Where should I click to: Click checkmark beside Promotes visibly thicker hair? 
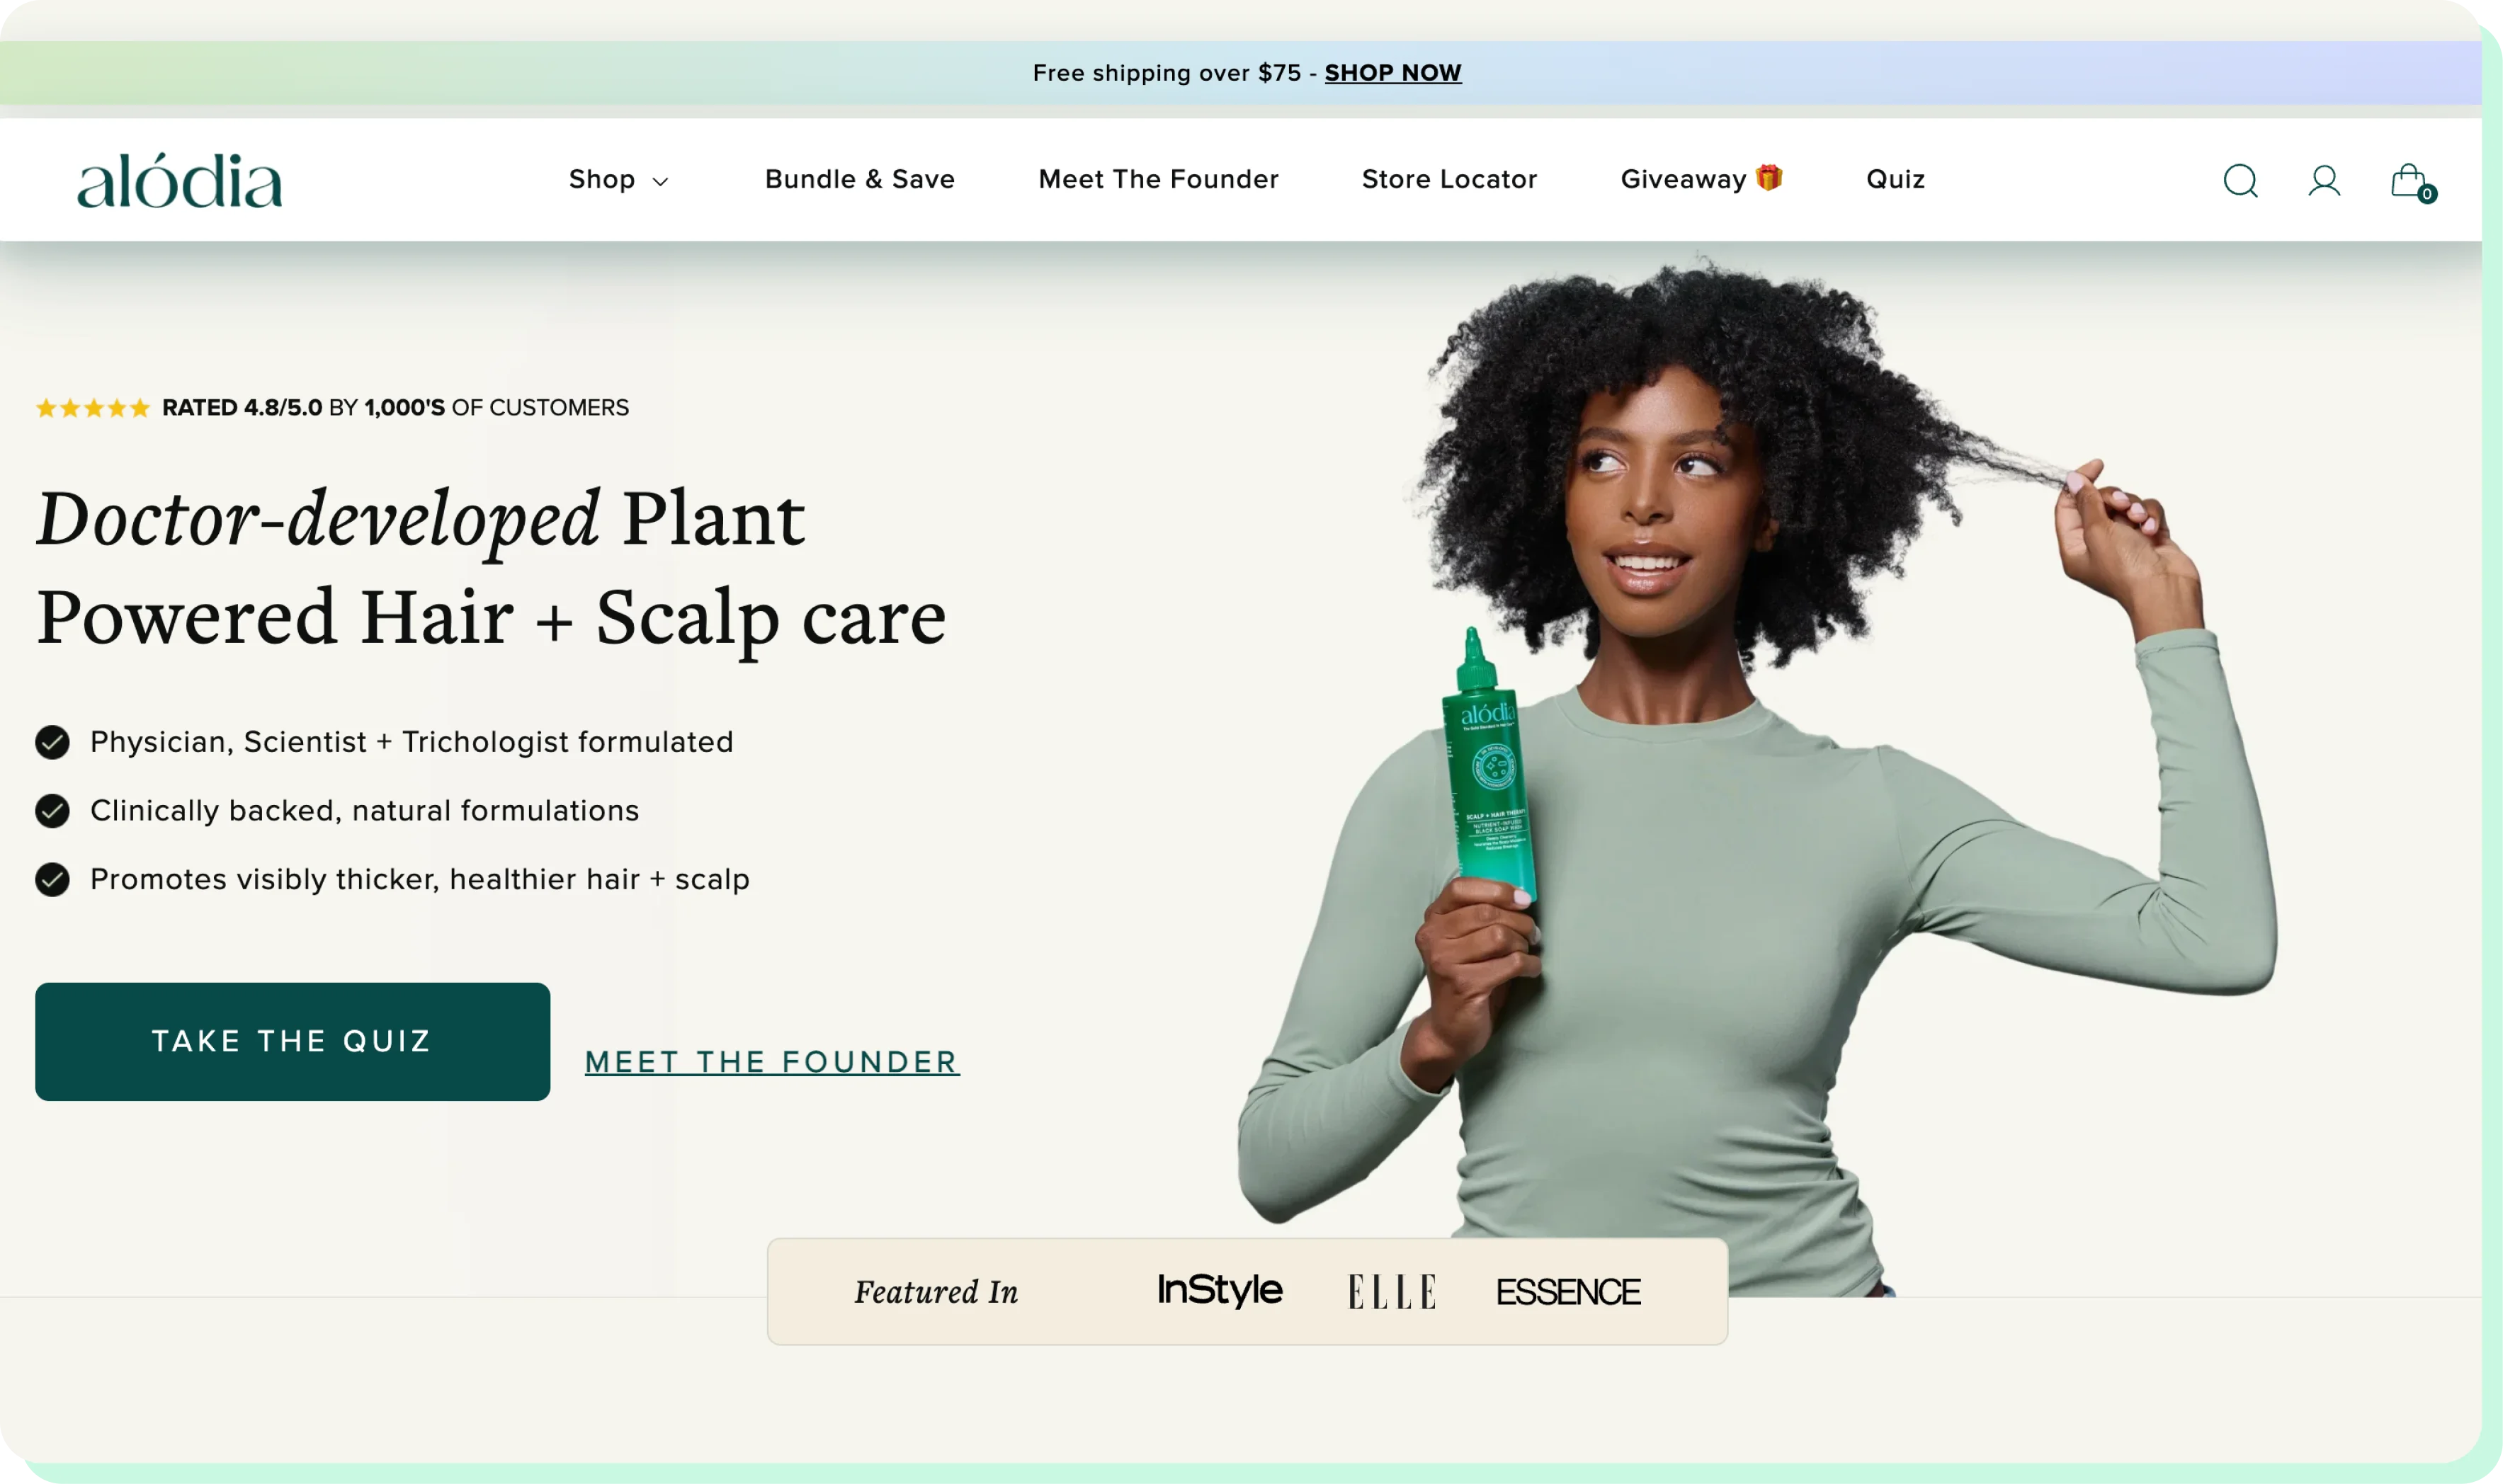[52, 880]
